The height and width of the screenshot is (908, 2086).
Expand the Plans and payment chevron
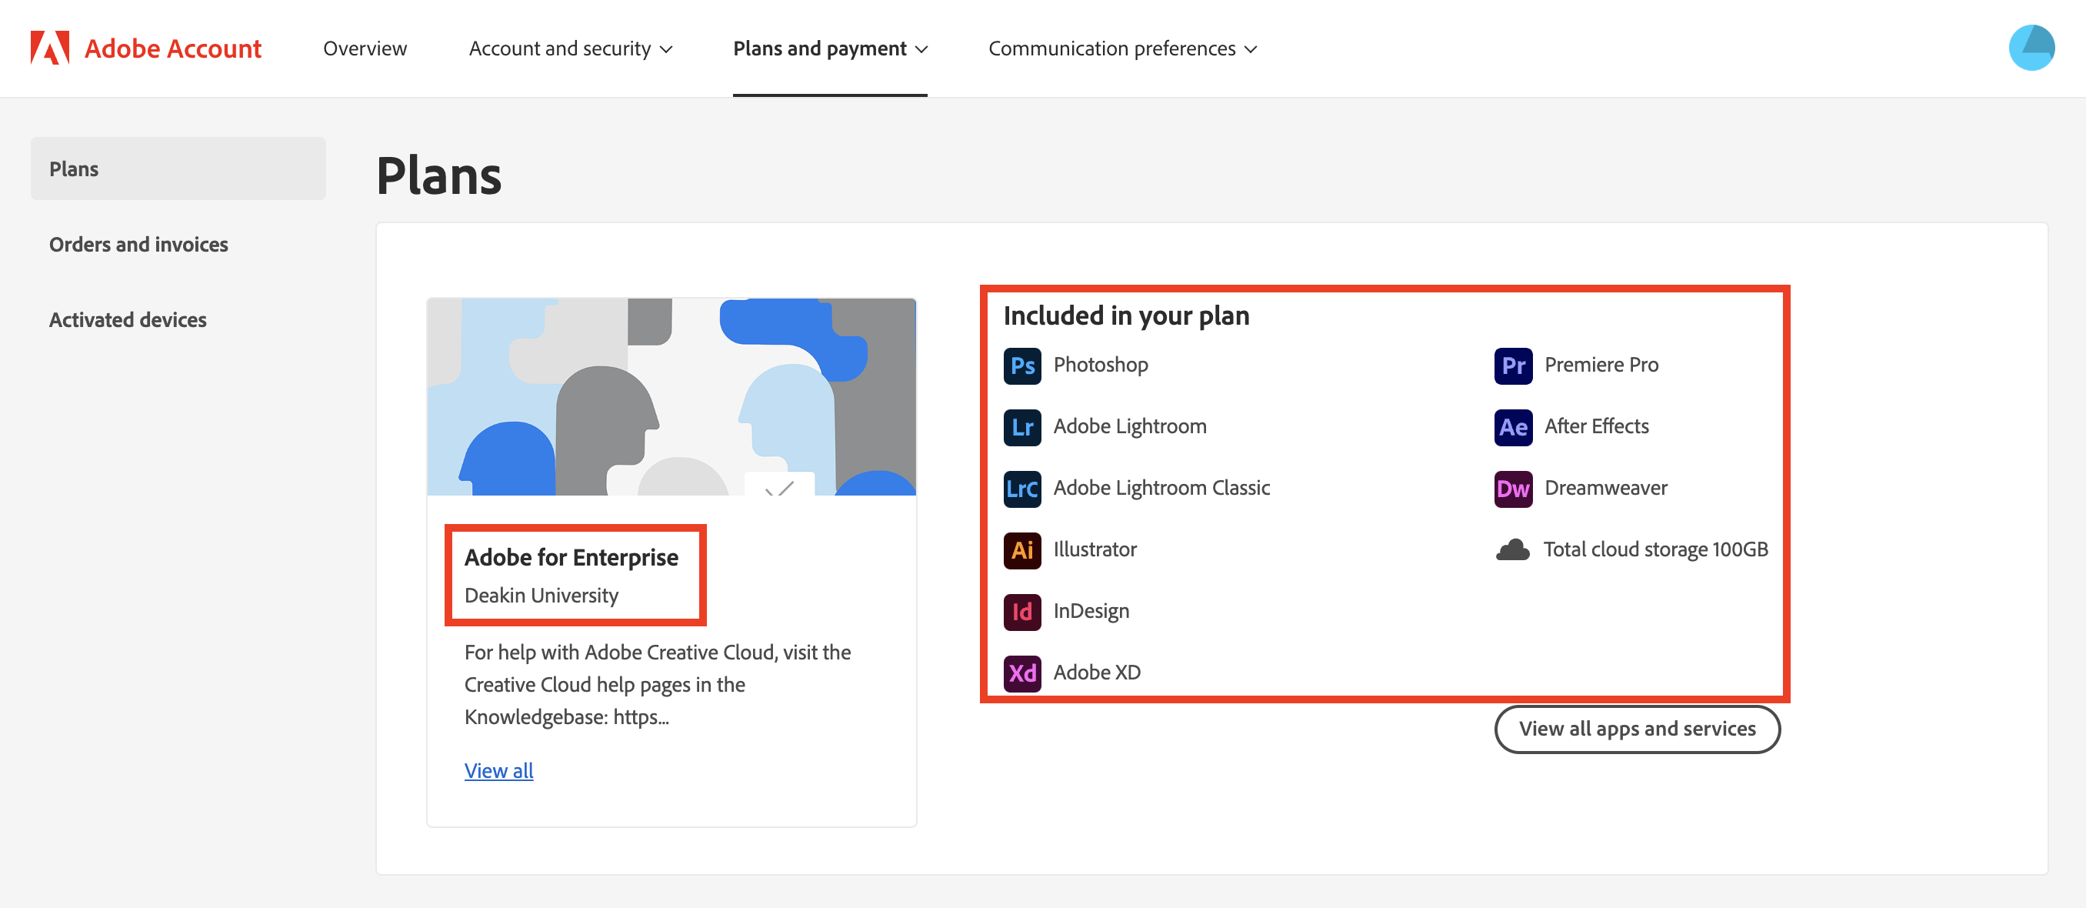tap(921, 49)
